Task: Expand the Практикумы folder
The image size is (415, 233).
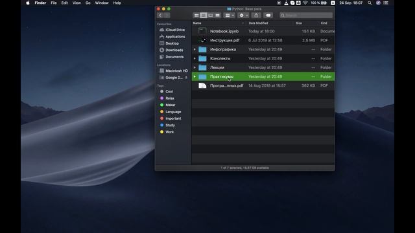Action: pos(195,76)
